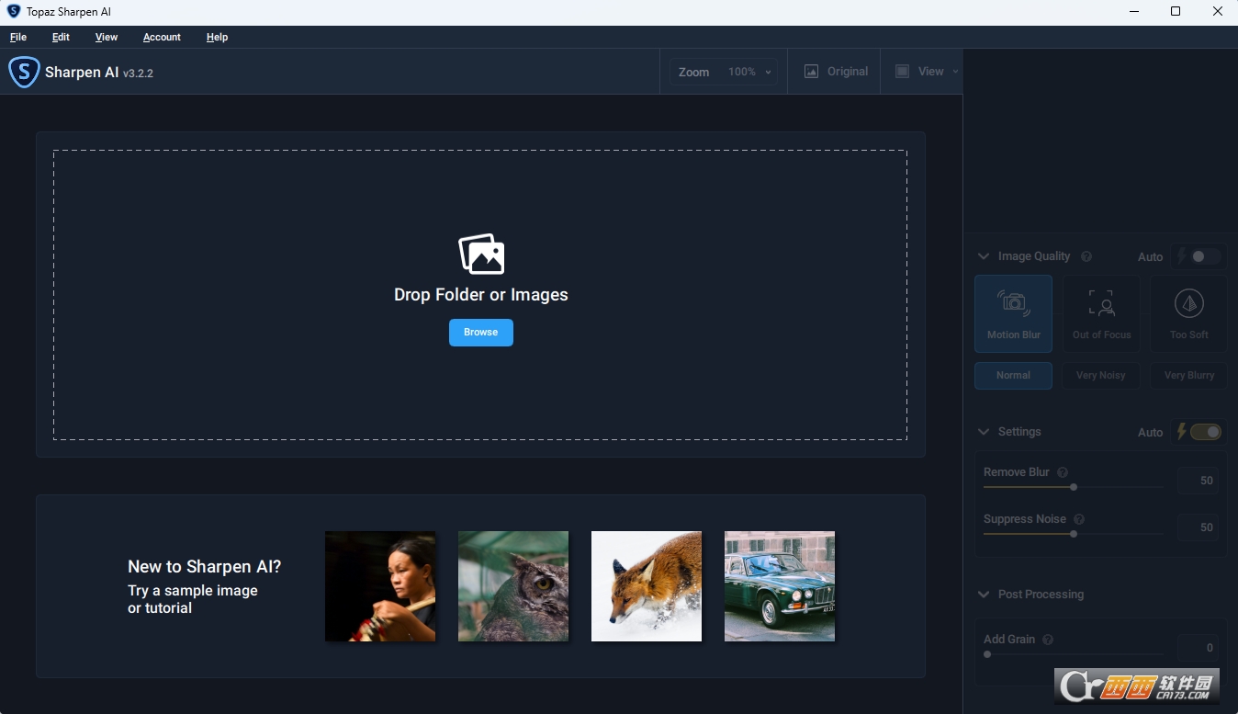This screenshot has width=1238, height=714.
Task: Open the Image Quality help tooltip
Action: click(1086, 257)
